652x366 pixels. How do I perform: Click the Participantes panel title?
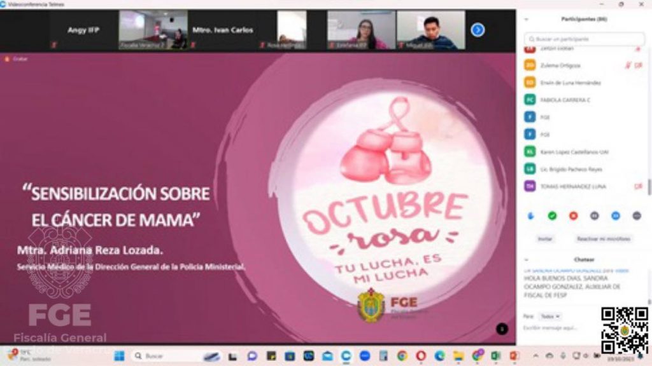[584, 19]
